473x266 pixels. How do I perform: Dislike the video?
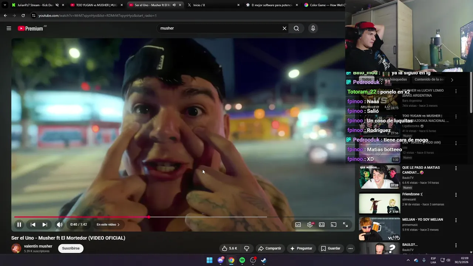click(246, 248)
